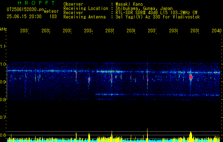Click the 'Observer' field label
This screenshot has height=142, width=223.
point(73,4)
